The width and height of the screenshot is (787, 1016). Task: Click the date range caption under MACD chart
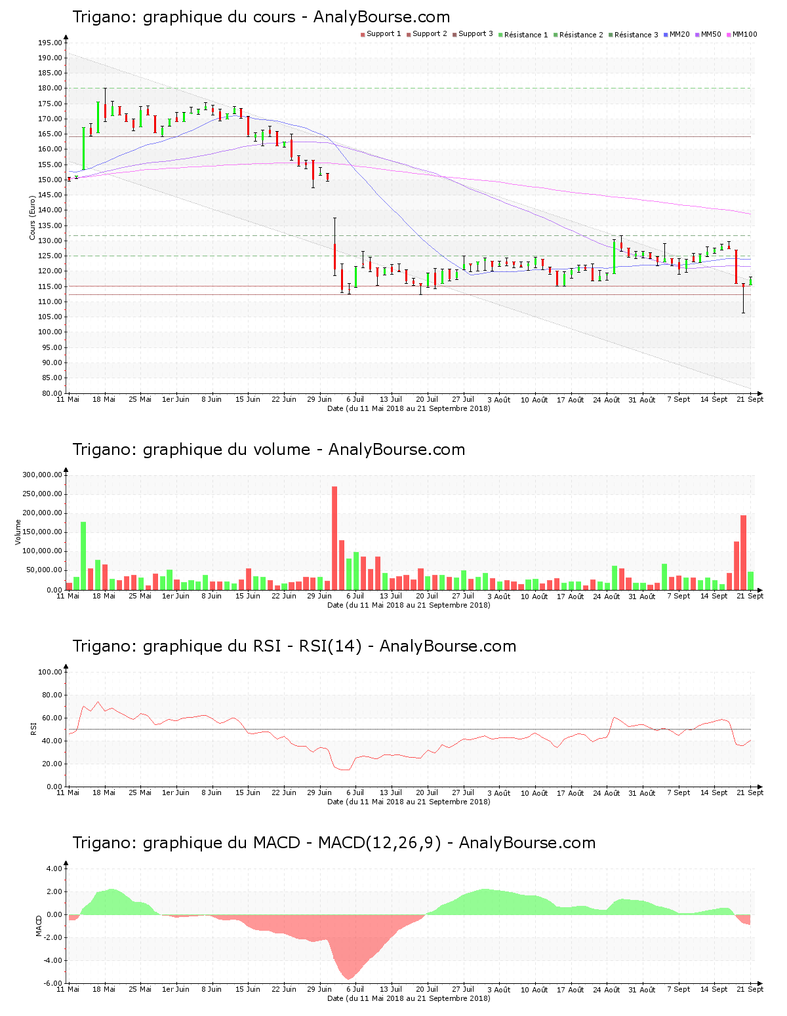point(409,998)
